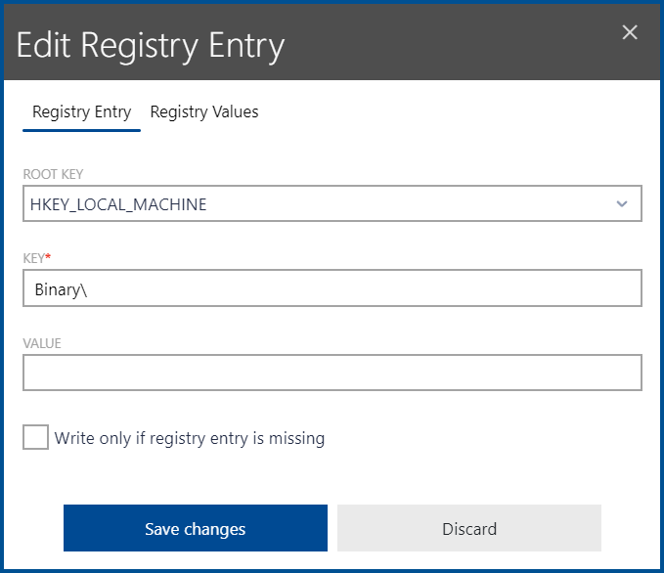Discard the registry entry edits
Screen dimensions: 664x573
click(468, 528)
